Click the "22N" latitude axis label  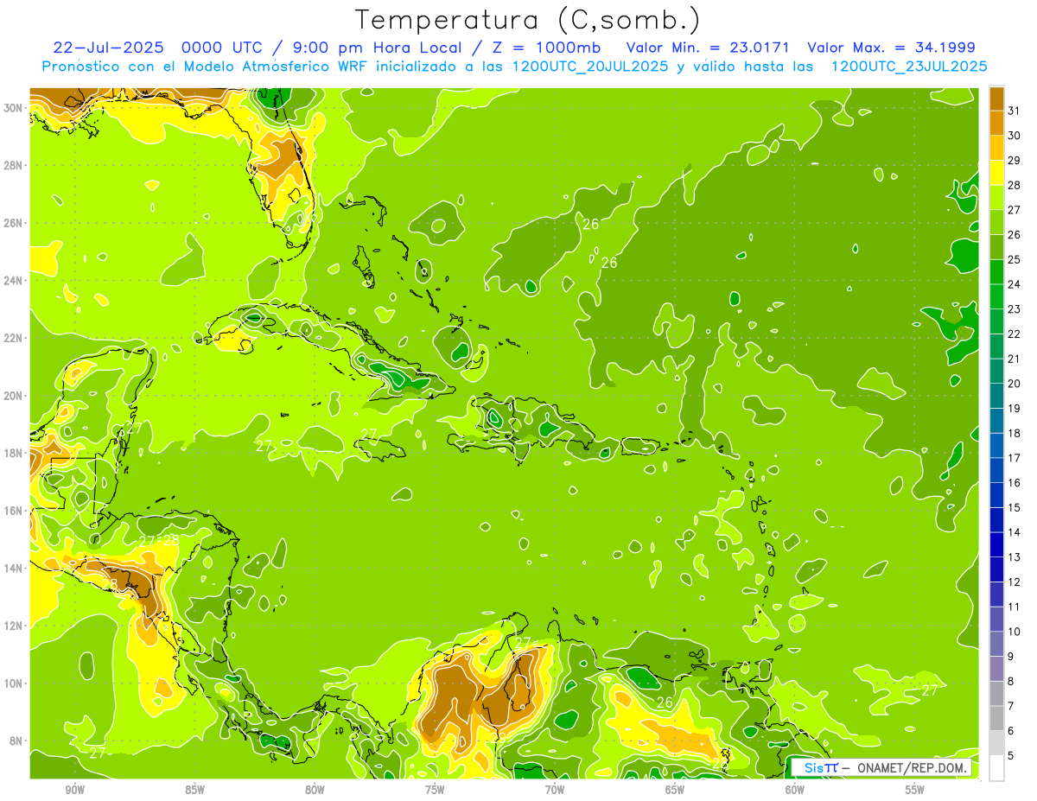[13, 338]
